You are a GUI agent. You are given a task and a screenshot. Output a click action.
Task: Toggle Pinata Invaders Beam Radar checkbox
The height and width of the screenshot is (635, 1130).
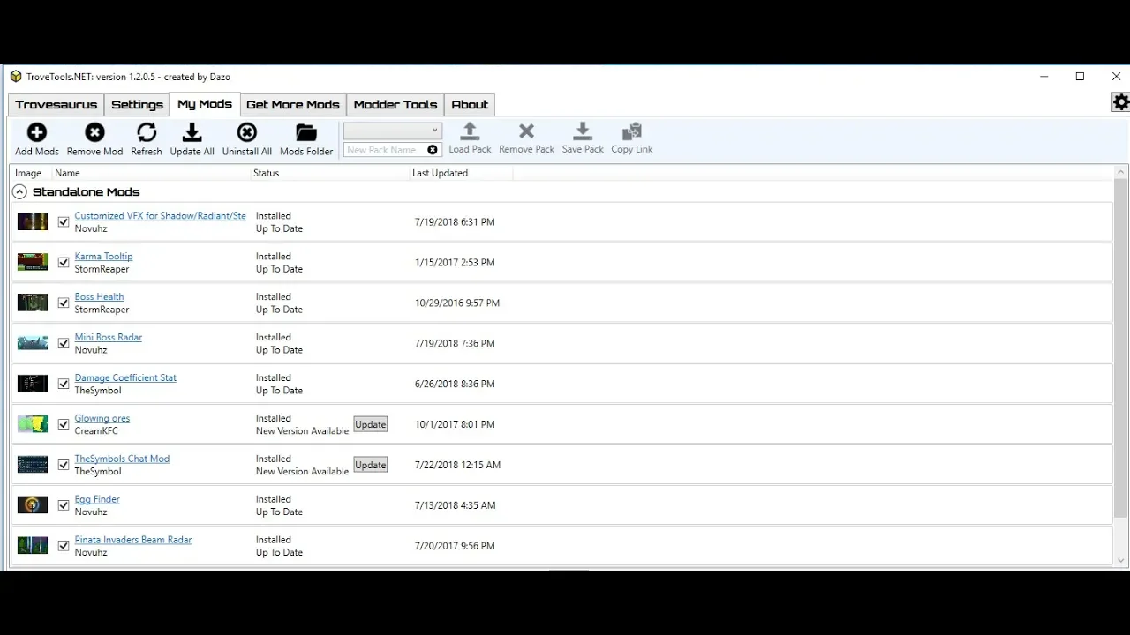[64, 547]
